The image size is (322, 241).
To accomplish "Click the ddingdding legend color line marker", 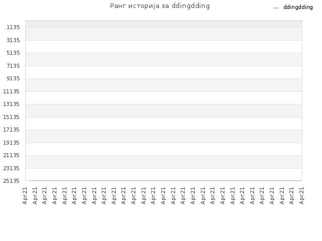I will (x=276, y=8).
